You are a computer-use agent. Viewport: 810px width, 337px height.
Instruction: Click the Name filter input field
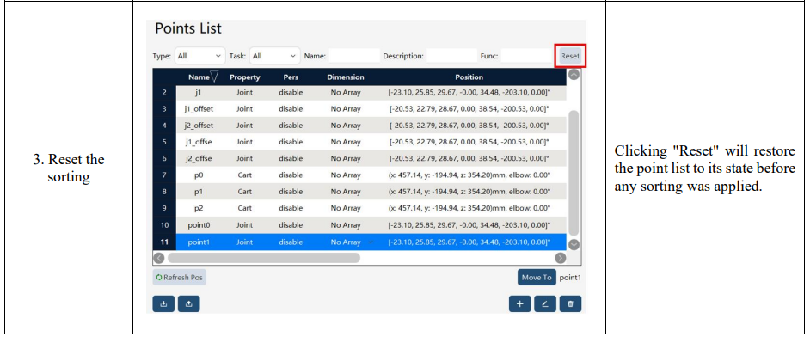click(354, 56)
